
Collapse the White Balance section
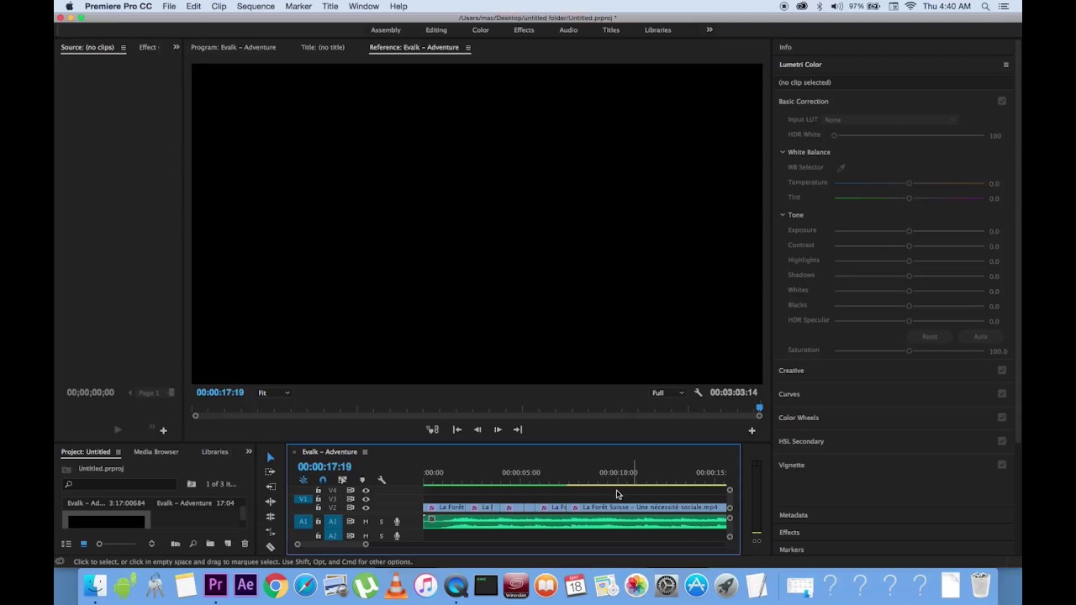[783, 152]
